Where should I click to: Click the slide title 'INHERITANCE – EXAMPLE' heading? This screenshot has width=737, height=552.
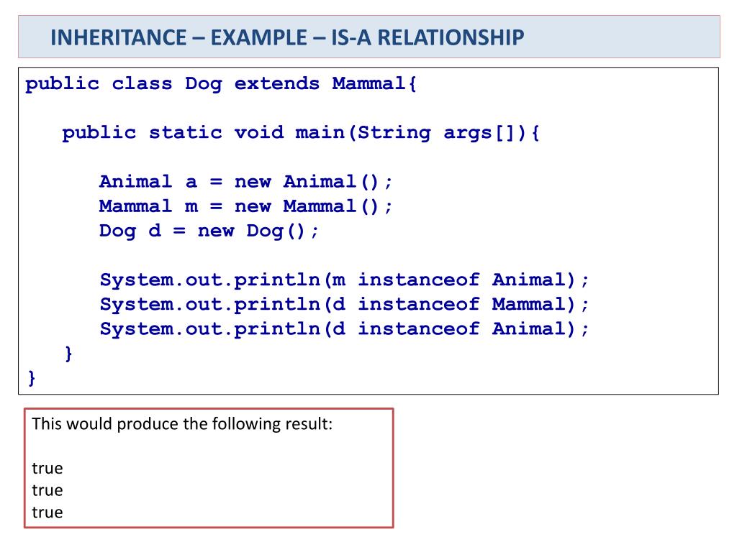pyautogui.click(x=287, y=37)
